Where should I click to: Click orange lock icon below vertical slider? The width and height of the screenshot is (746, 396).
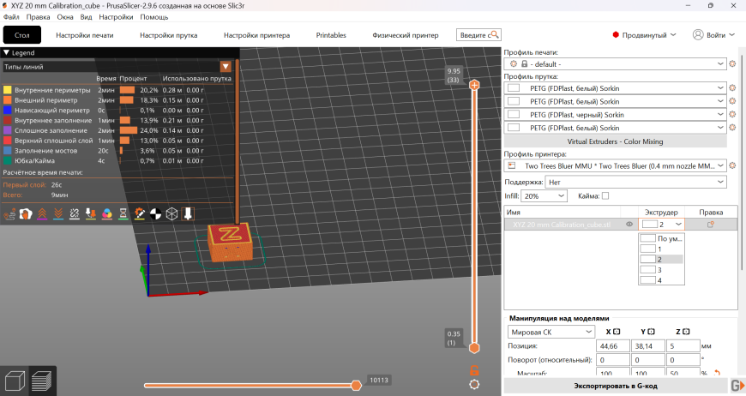pyautogui.click(x=474, y=370)
